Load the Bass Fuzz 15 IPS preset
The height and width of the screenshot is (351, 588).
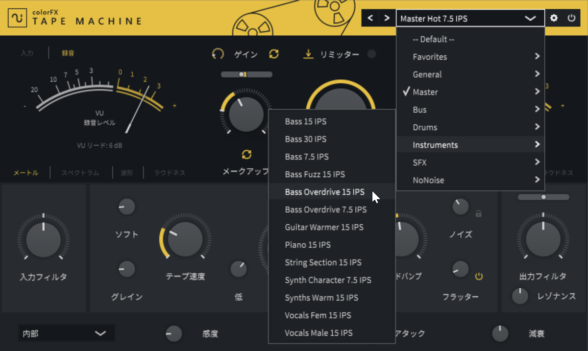(x=332, y=174)
